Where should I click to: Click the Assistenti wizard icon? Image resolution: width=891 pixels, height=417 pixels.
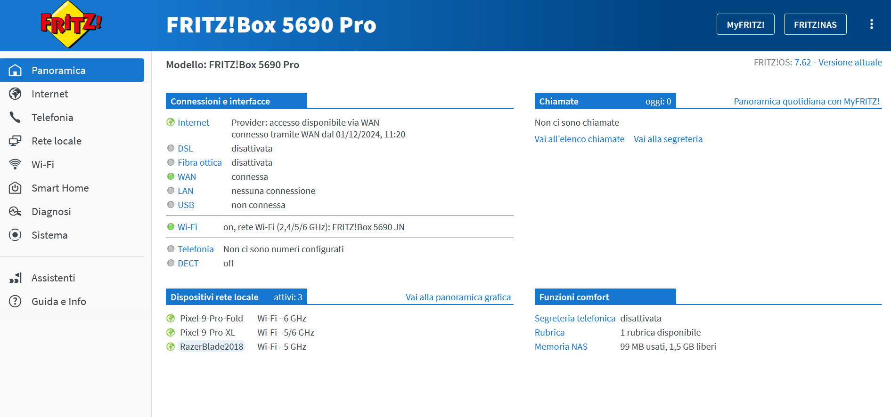pos(15,278)
